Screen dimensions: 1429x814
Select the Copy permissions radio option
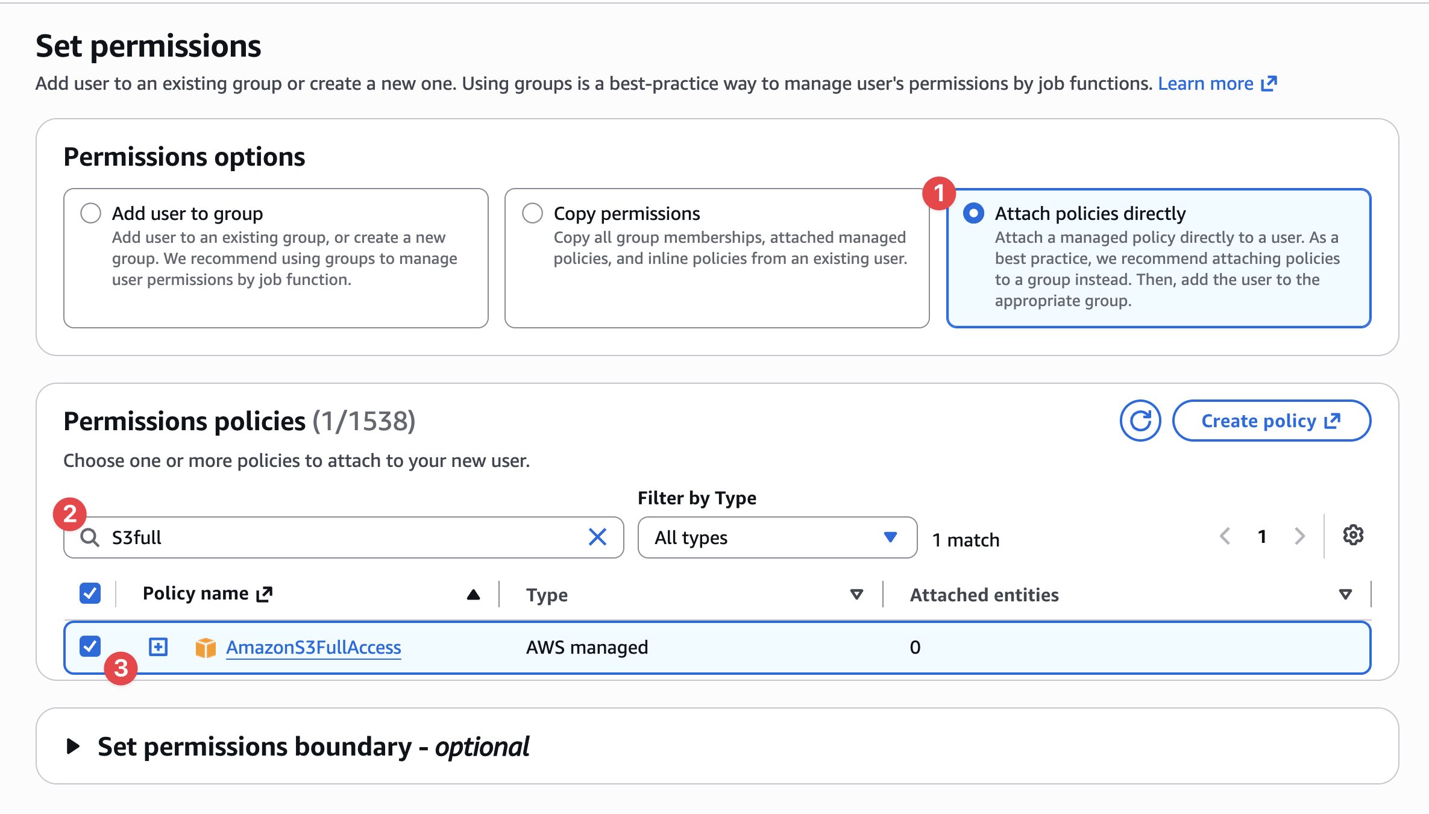pyautogui.click(x=532, y=213)
